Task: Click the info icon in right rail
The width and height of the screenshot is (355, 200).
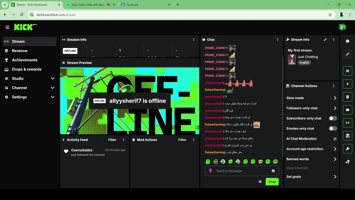Action: click(348, 41)
